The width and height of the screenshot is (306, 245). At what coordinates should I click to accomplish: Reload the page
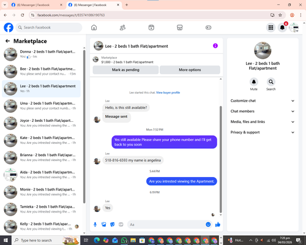23,15
